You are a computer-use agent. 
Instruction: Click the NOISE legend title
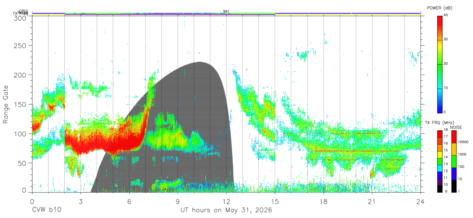[456, 127]
